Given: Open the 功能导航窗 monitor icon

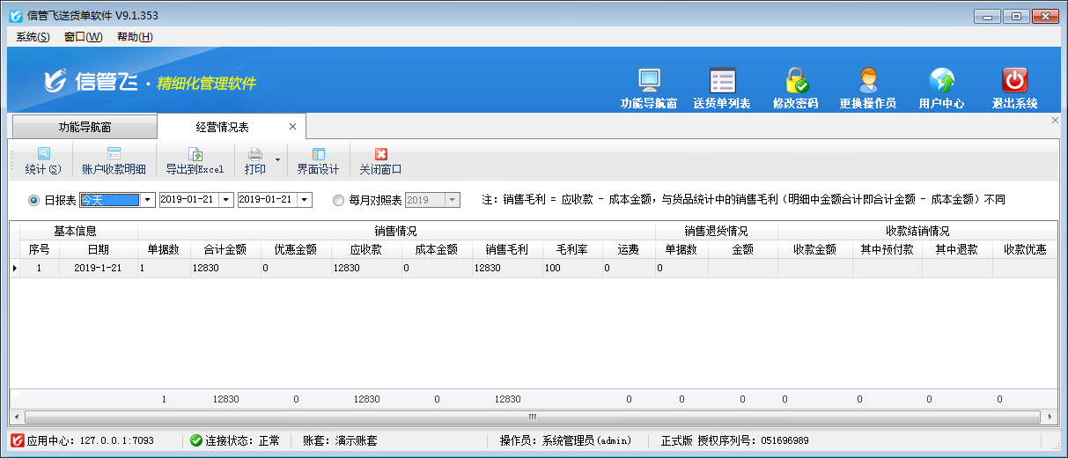Looking at the screenshot, I should [648, 82].
